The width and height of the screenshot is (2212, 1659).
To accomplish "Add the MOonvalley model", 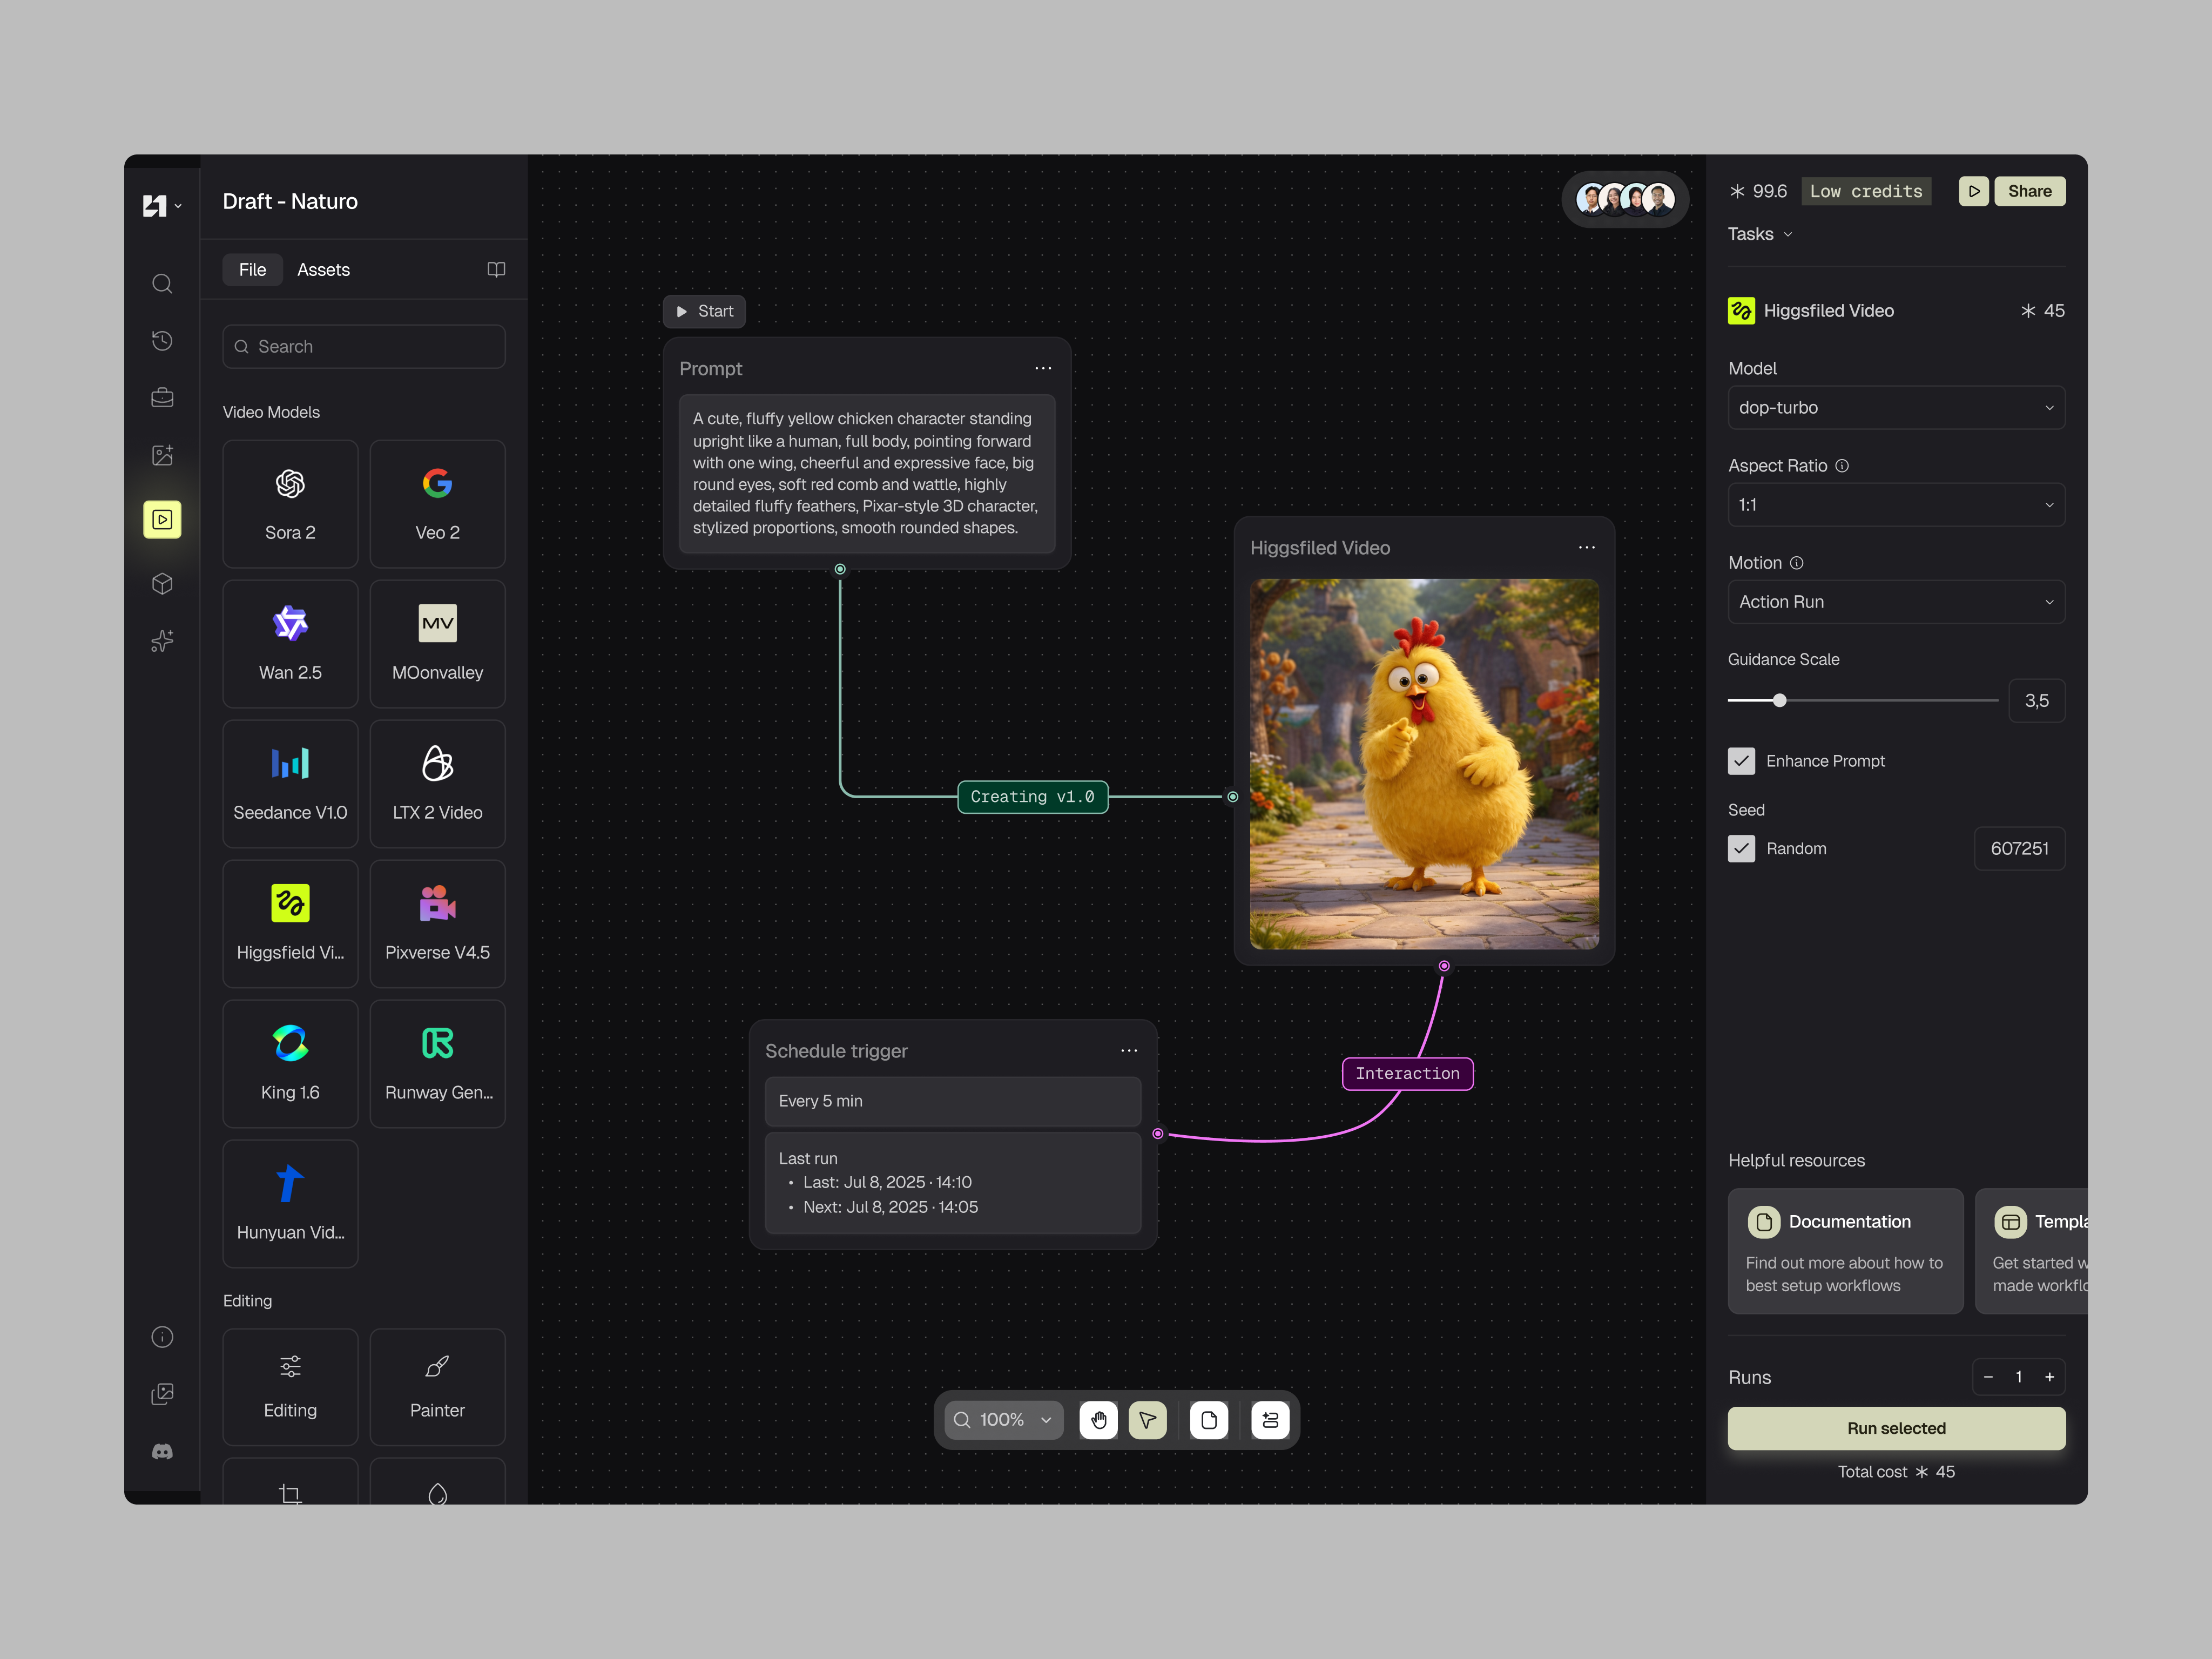I will click(x=437, y=644).
